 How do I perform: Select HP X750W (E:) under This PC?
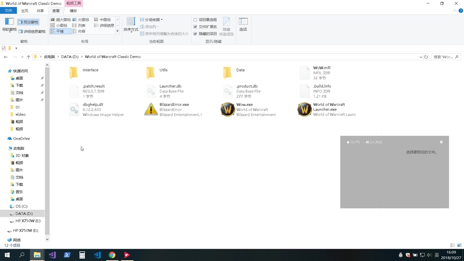pos(28,221)
